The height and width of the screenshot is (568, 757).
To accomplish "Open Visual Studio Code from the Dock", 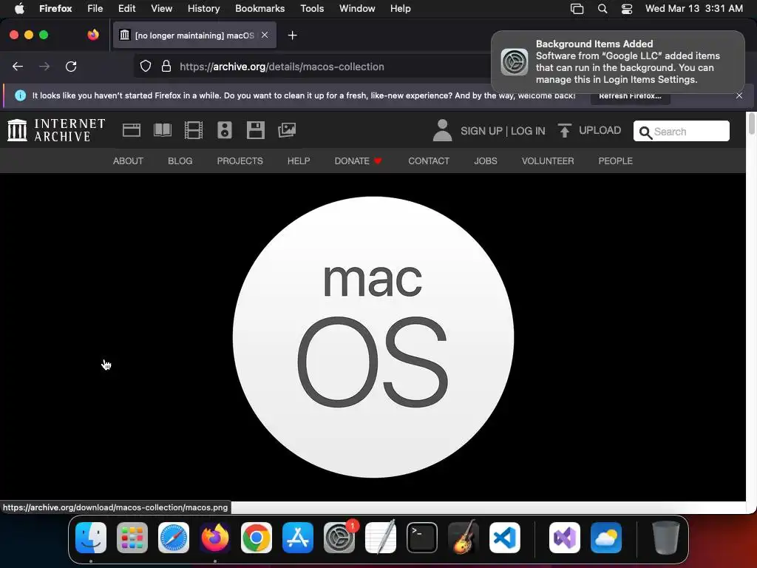I will click(x=505, y=538).
